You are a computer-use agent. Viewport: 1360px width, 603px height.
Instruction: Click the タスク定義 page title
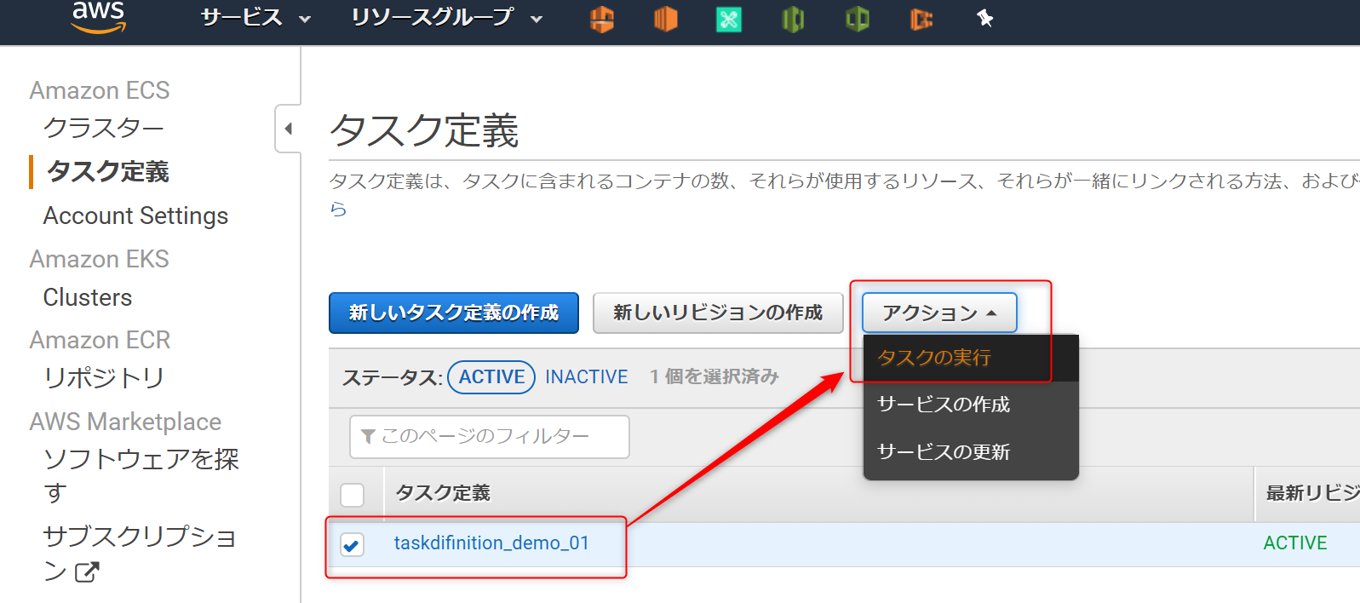pyautogui.click(x=424, y=130)
